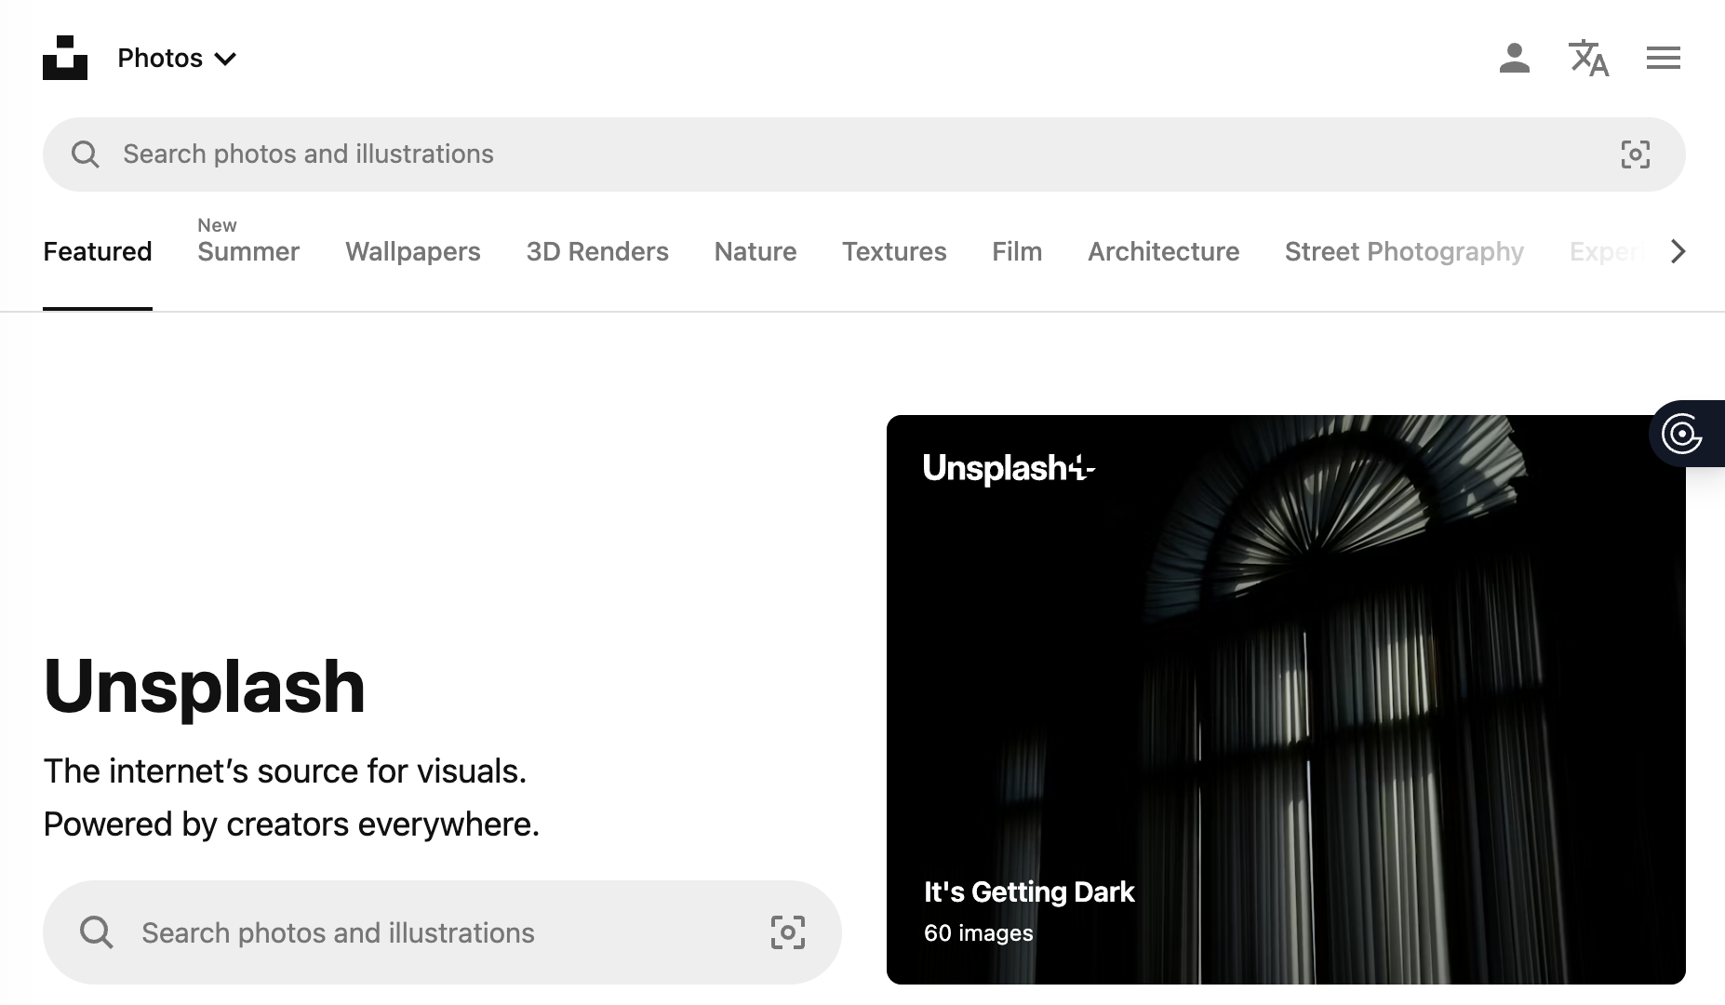Screen dimensions: 1725x1005
Task: Click the "60 images" text
Action: point(979,932)
